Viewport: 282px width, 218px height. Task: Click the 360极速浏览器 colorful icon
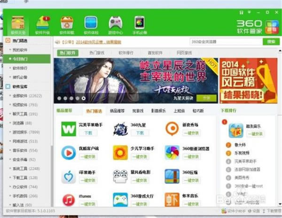point(172,153)
